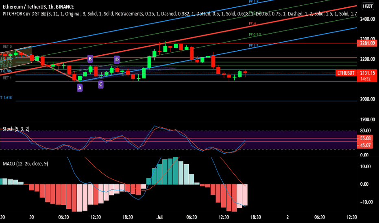Click the PF 1 S blue label
This screenshot has height=223, width=379.
(254, 46)
